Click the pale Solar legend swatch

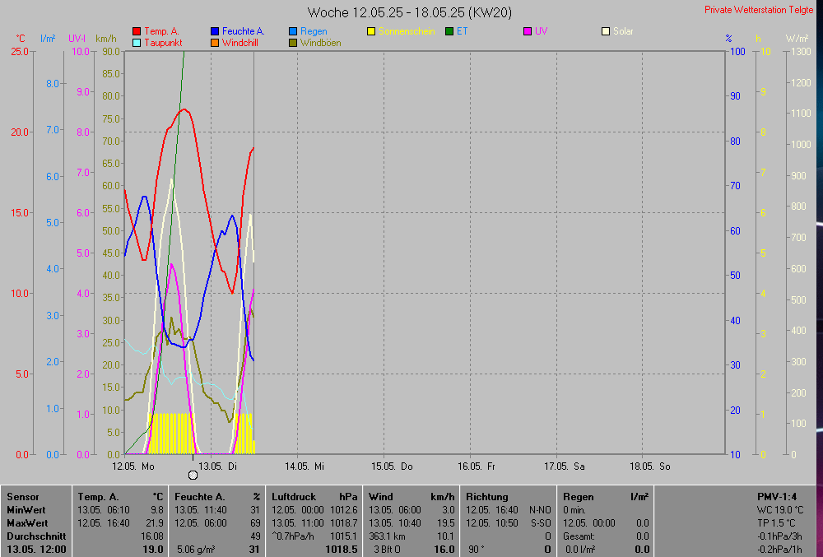tap(606, 31)
